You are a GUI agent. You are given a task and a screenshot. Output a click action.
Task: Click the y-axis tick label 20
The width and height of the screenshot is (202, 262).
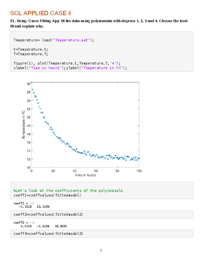(28, 125)
